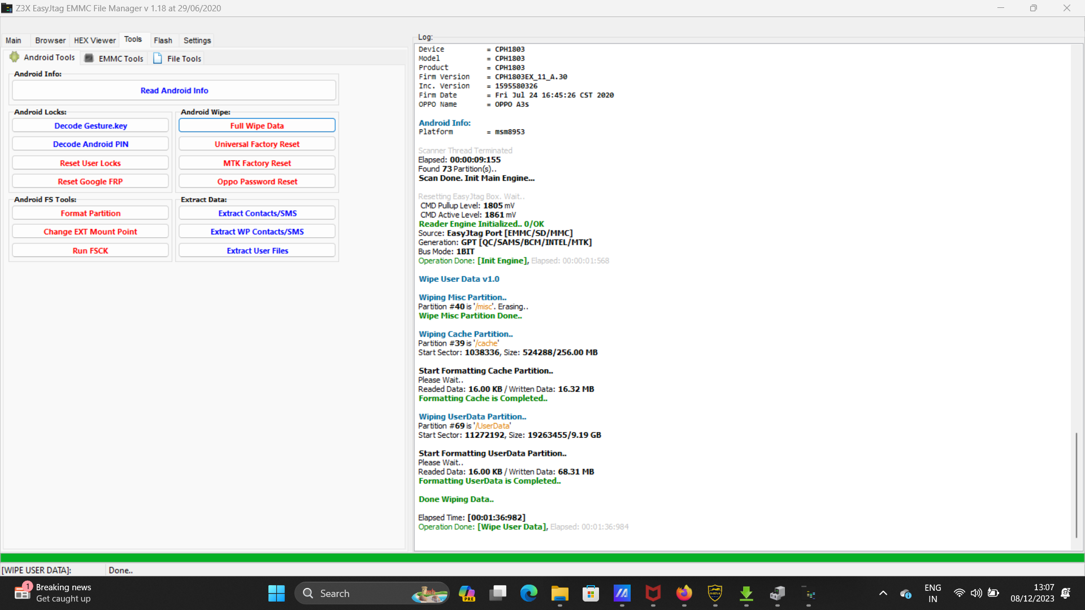The image size is (1085, 610).
Task: Click Extract Contacts/SMS button
Action: click(257, 213)
